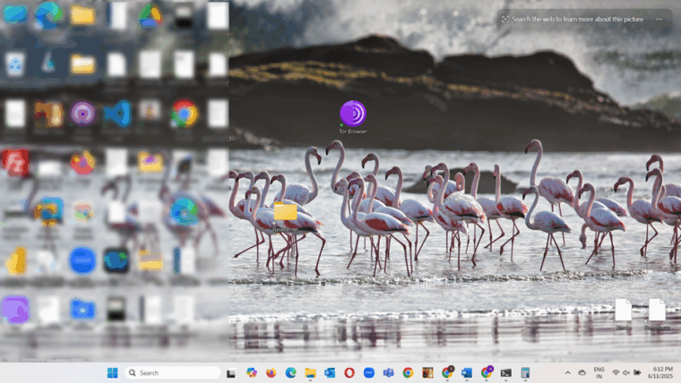The image size is (681, 383).
Task: Open the Windows Start menu
Action: pyautogui.click(x=113, y=372)
